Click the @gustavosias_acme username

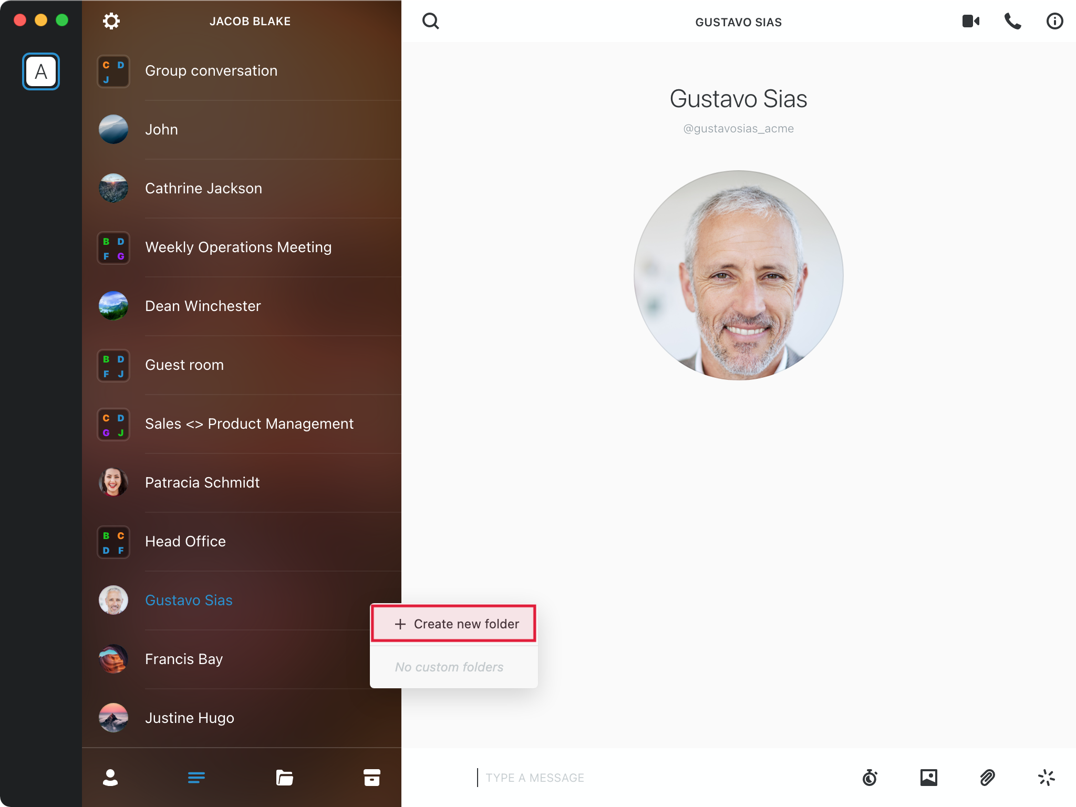(738, 129)
